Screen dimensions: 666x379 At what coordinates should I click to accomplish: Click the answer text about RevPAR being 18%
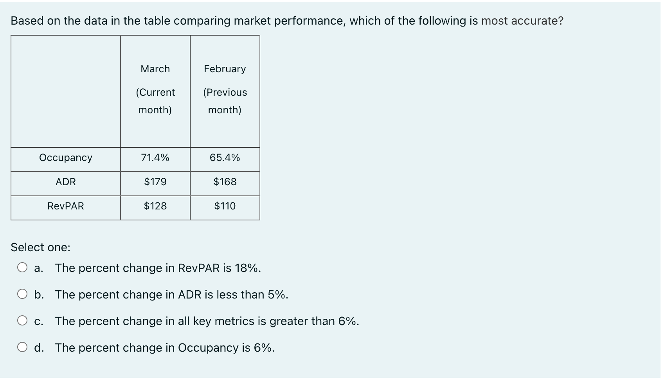pyautogui.click(x=157, y=268)
